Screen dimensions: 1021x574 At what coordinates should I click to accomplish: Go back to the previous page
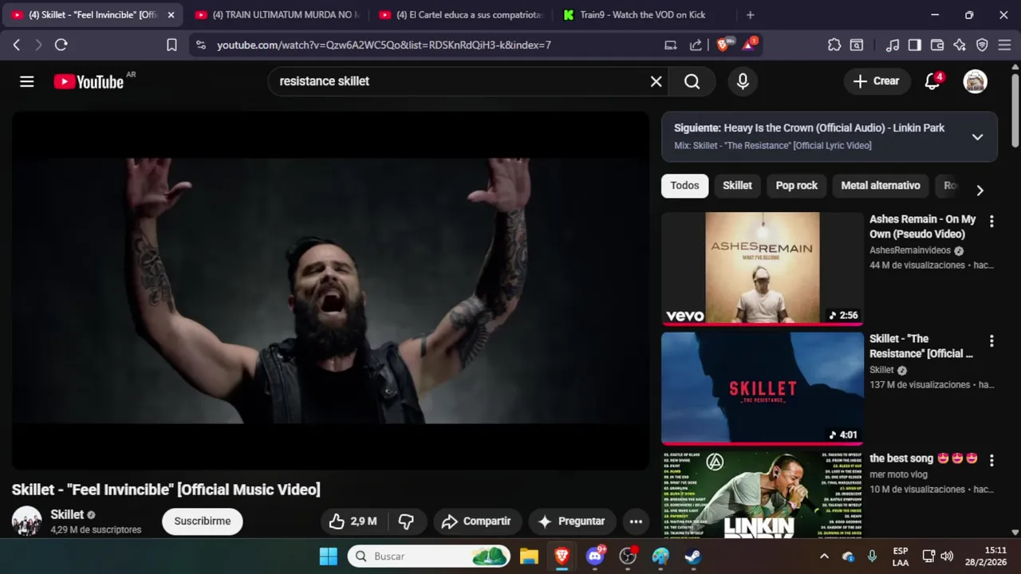16,45
